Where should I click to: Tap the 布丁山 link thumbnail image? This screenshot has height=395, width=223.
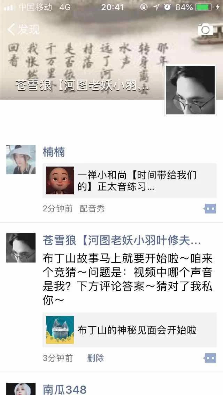(x=60, y=330)
